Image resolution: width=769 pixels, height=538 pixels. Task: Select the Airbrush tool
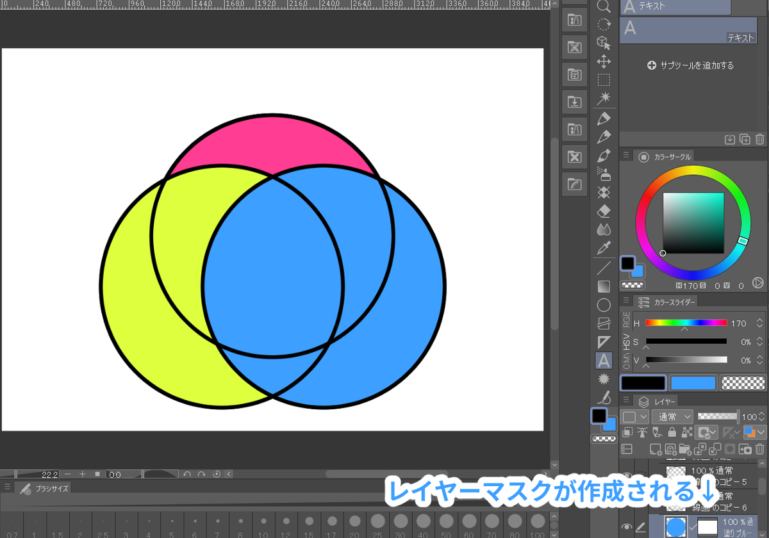604,174
